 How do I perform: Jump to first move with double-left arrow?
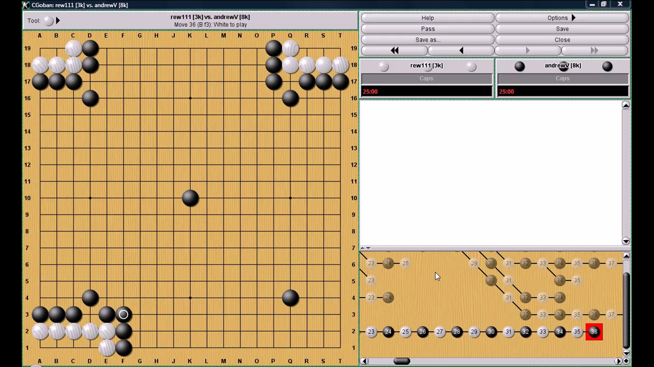[394, 51]
